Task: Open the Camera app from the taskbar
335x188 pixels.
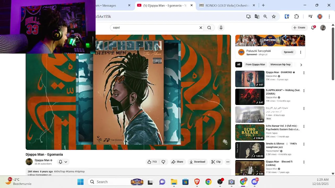Action: [x=232, y=182]
